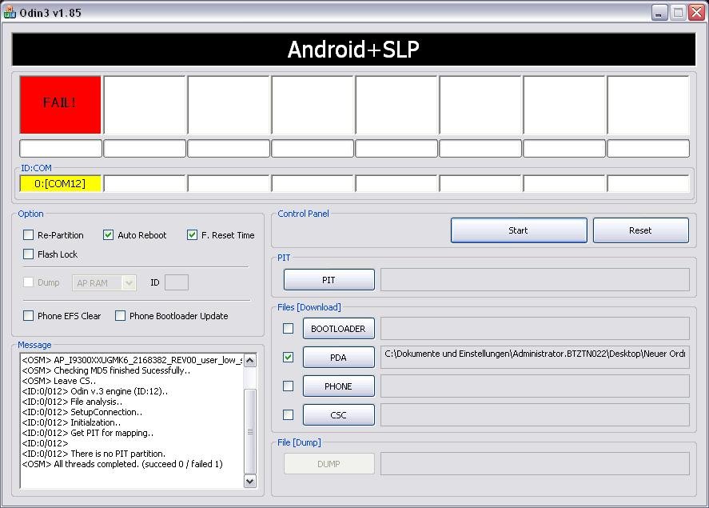Select the yellow 0:[COM12] port box
The width and height of the screenshot is (709, 508).
(60, 184)
